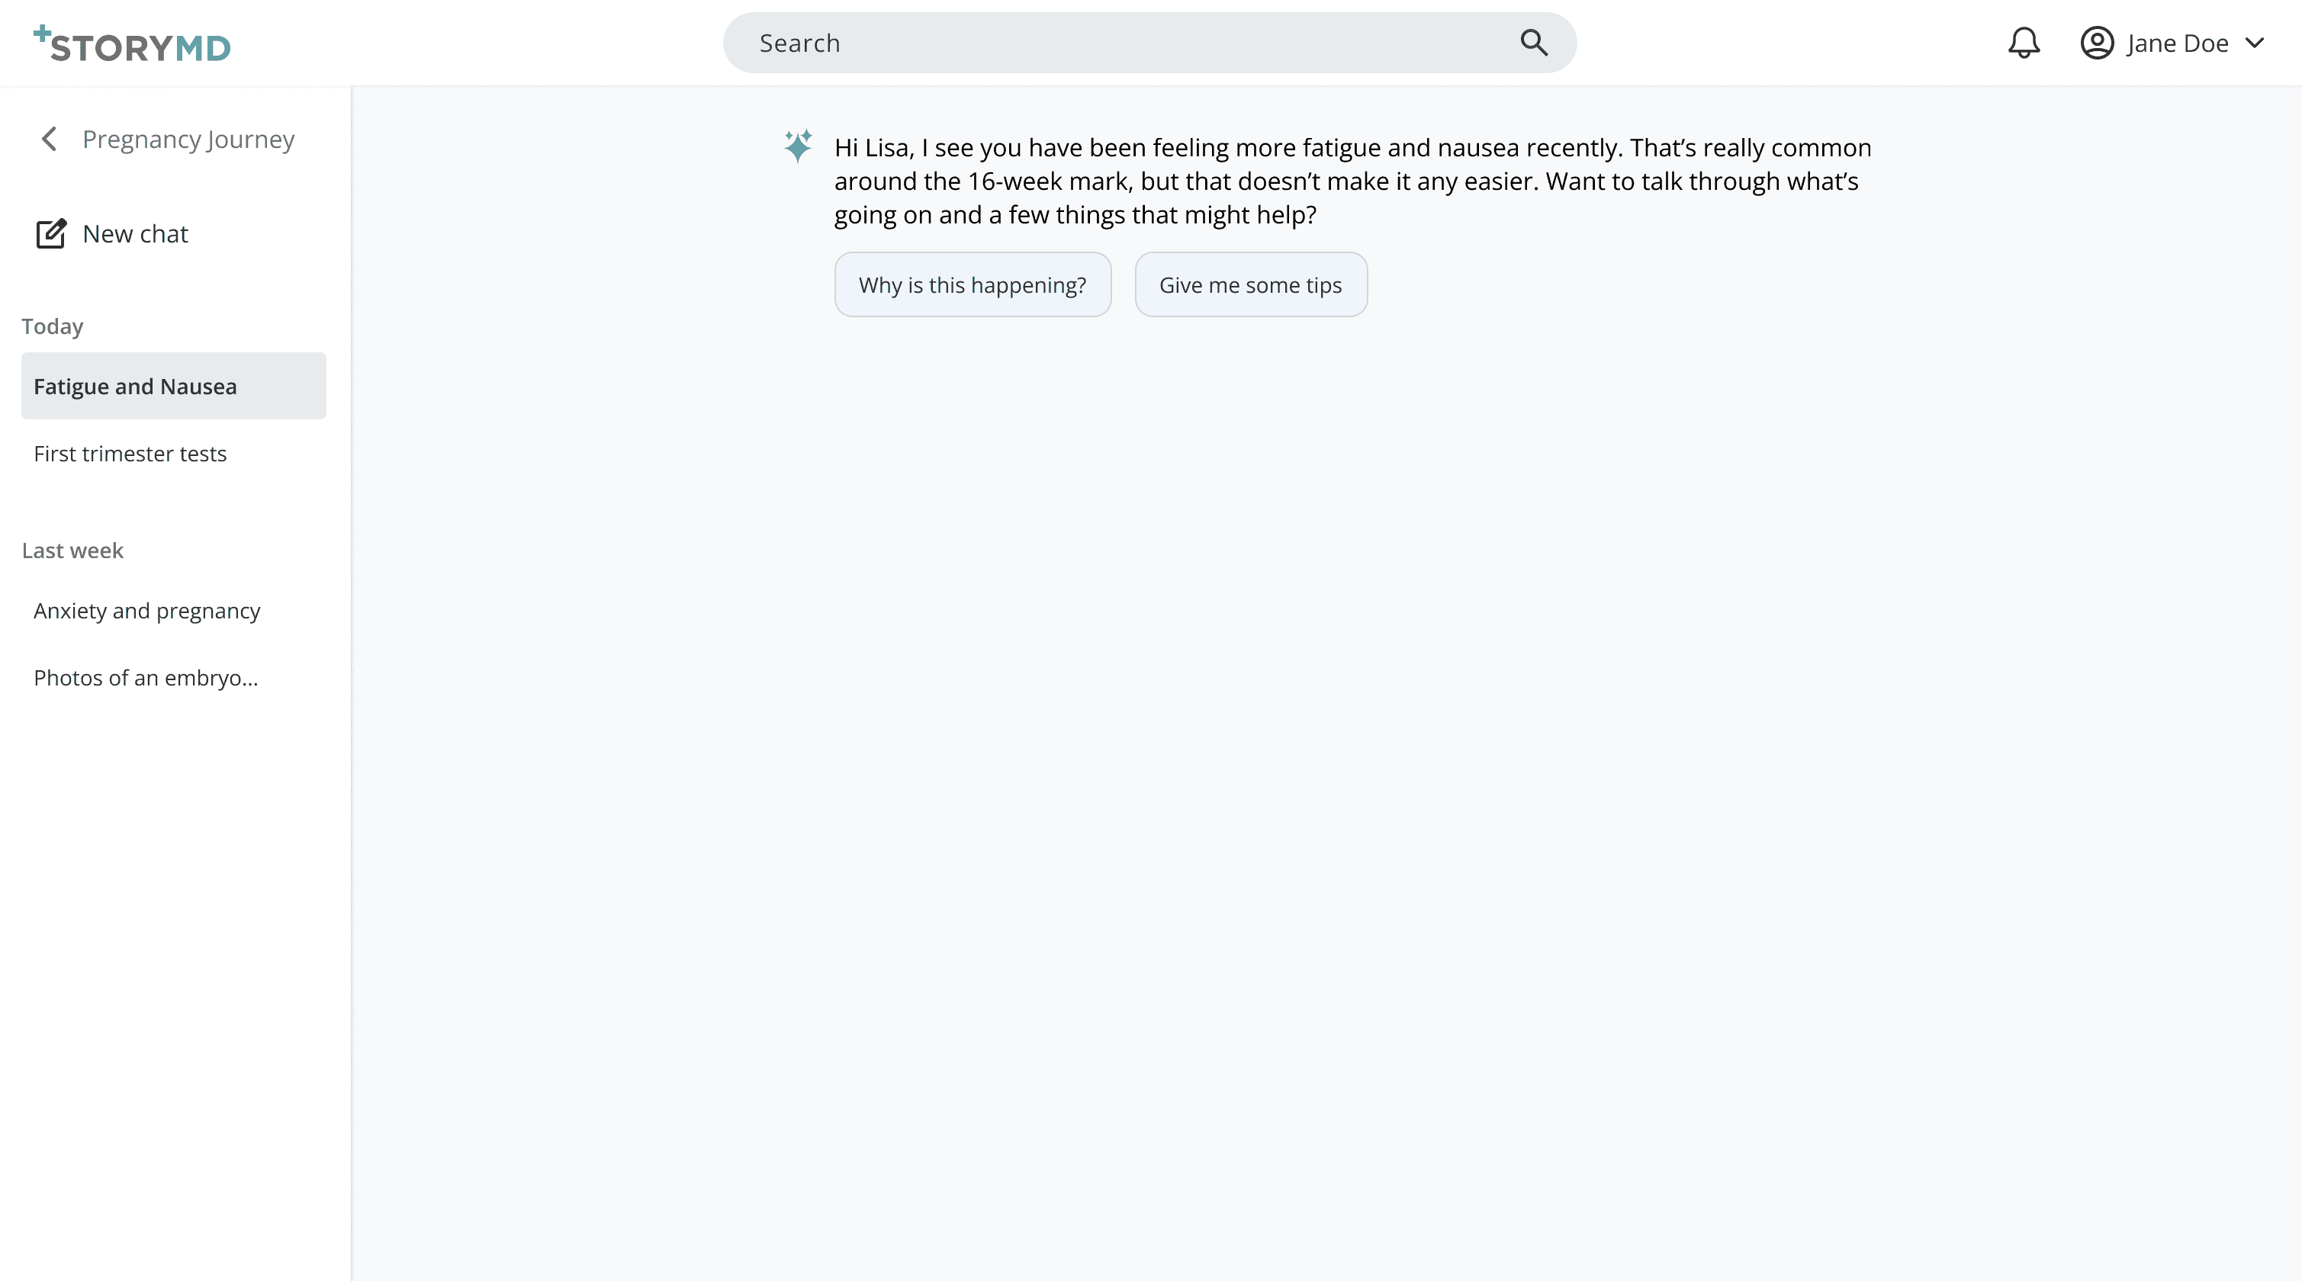Open First trimester tests chat
The height and width of the screenshot is (1281, 2302).
pyautogui.click(x=130, y=454)
